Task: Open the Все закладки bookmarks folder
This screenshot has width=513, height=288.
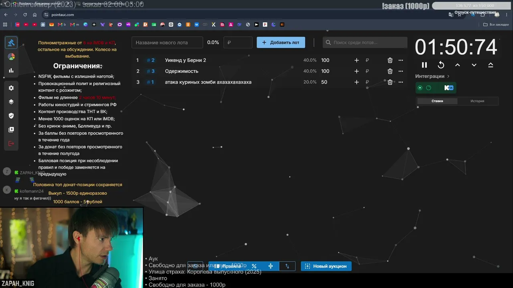Action: pyautogui.click(x=496, y=24)
